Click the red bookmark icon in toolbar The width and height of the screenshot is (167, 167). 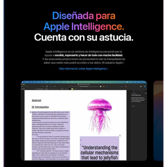(126, 87)
